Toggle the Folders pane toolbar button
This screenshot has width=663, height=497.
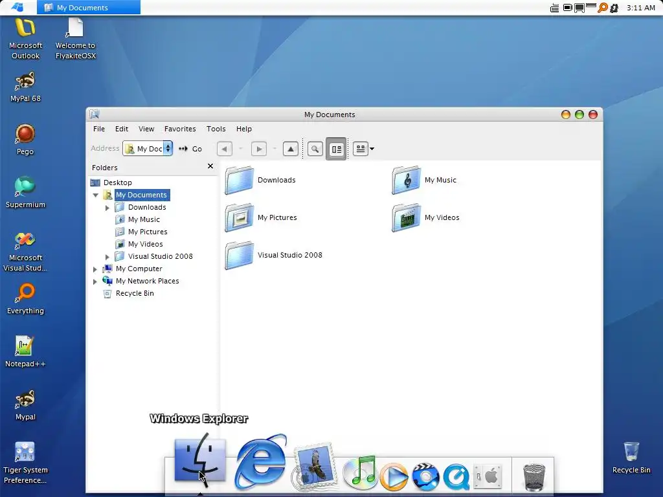pyautogui.click(x=336, y=149)
